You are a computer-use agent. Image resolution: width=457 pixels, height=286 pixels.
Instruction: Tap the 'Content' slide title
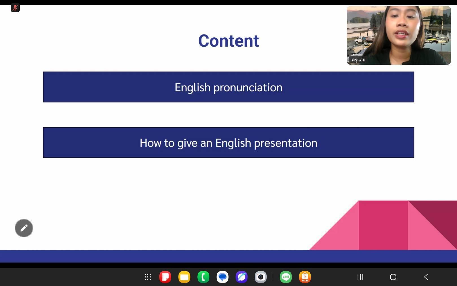point(228,41)
